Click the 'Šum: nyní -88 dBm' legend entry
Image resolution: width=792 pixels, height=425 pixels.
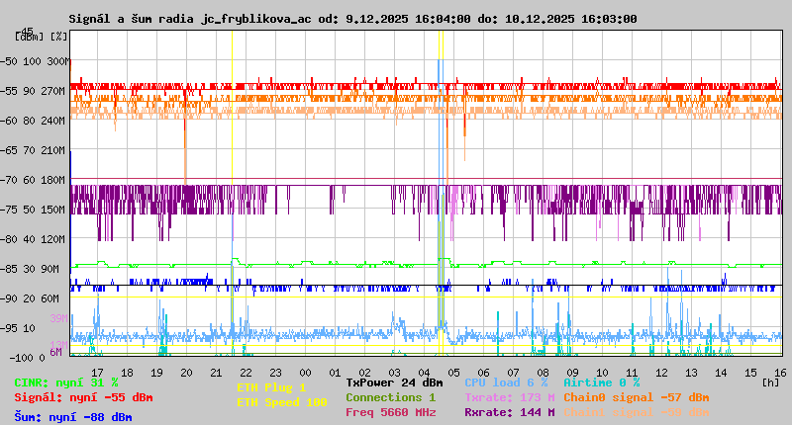tap(73, 417)
